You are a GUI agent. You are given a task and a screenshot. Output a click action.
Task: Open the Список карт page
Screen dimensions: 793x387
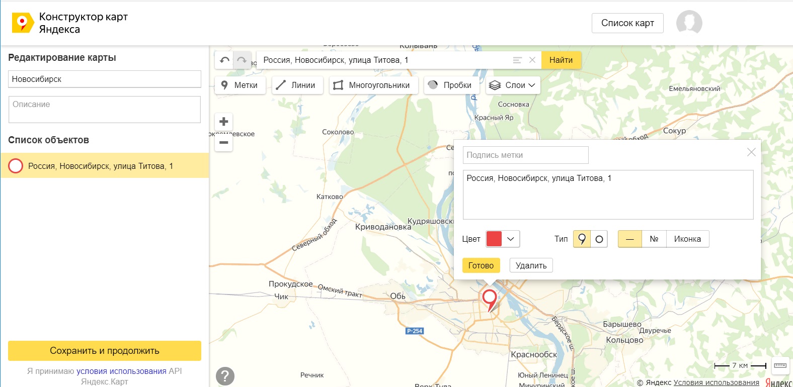(627, 23)
